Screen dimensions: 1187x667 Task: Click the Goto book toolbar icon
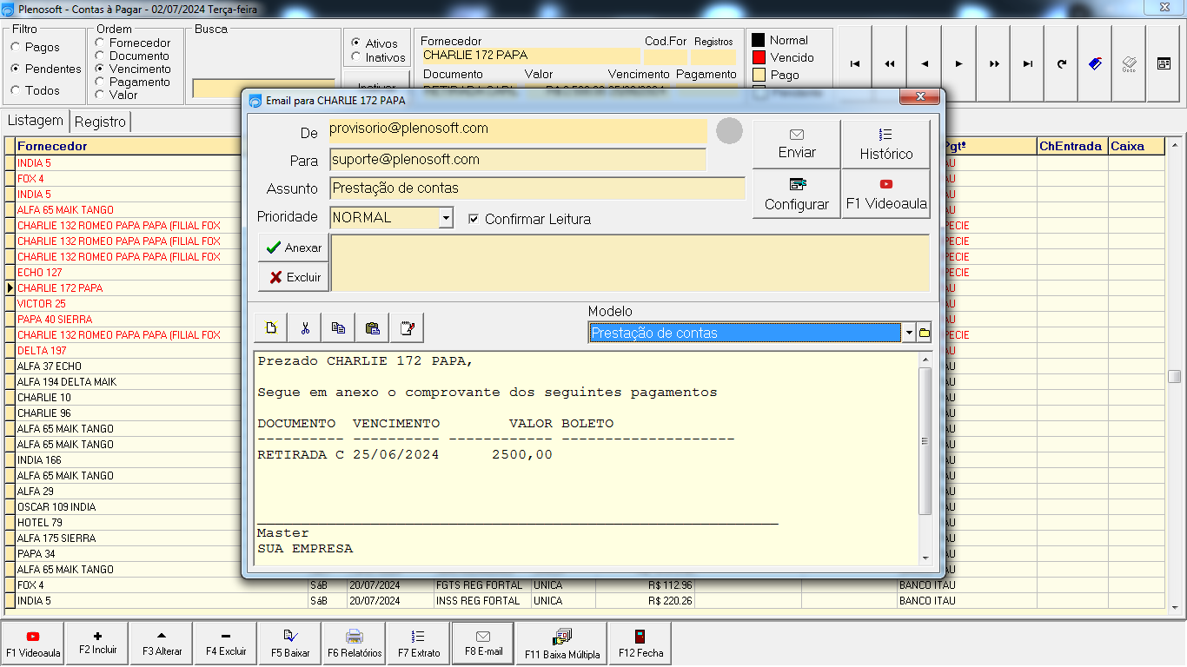pyautogui.click(x=1129, y=63)
